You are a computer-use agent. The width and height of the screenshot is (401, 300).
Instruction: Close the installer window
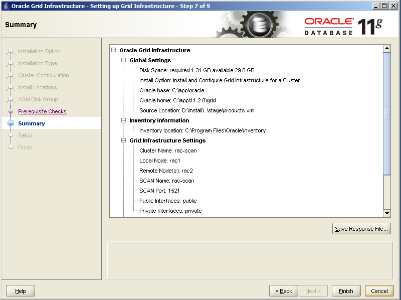(393, 6)
